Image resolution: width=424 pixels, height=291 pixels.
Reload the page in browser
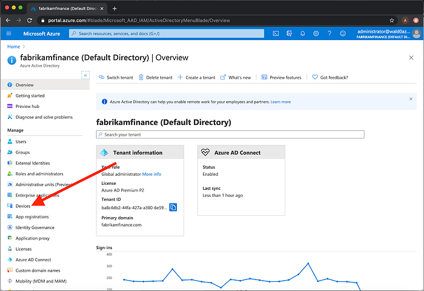coord(30,20)
